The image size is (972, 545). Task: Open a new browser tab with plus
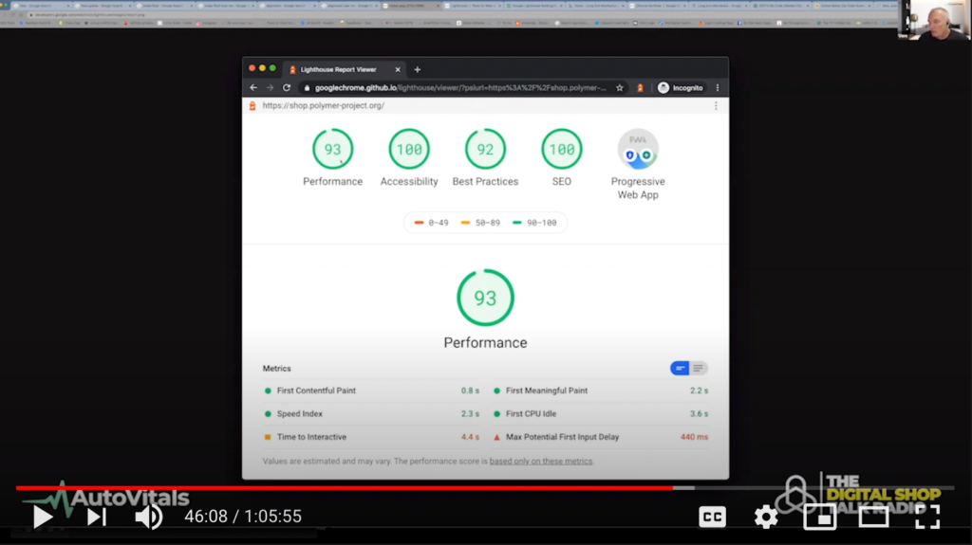(417, 69)
